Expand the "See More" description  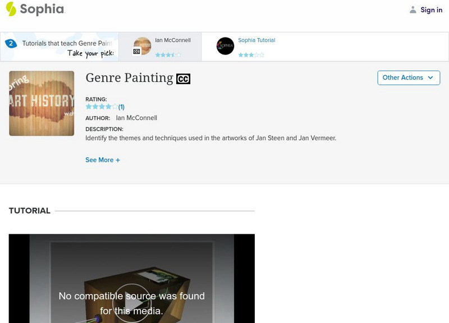coord(101,160)
